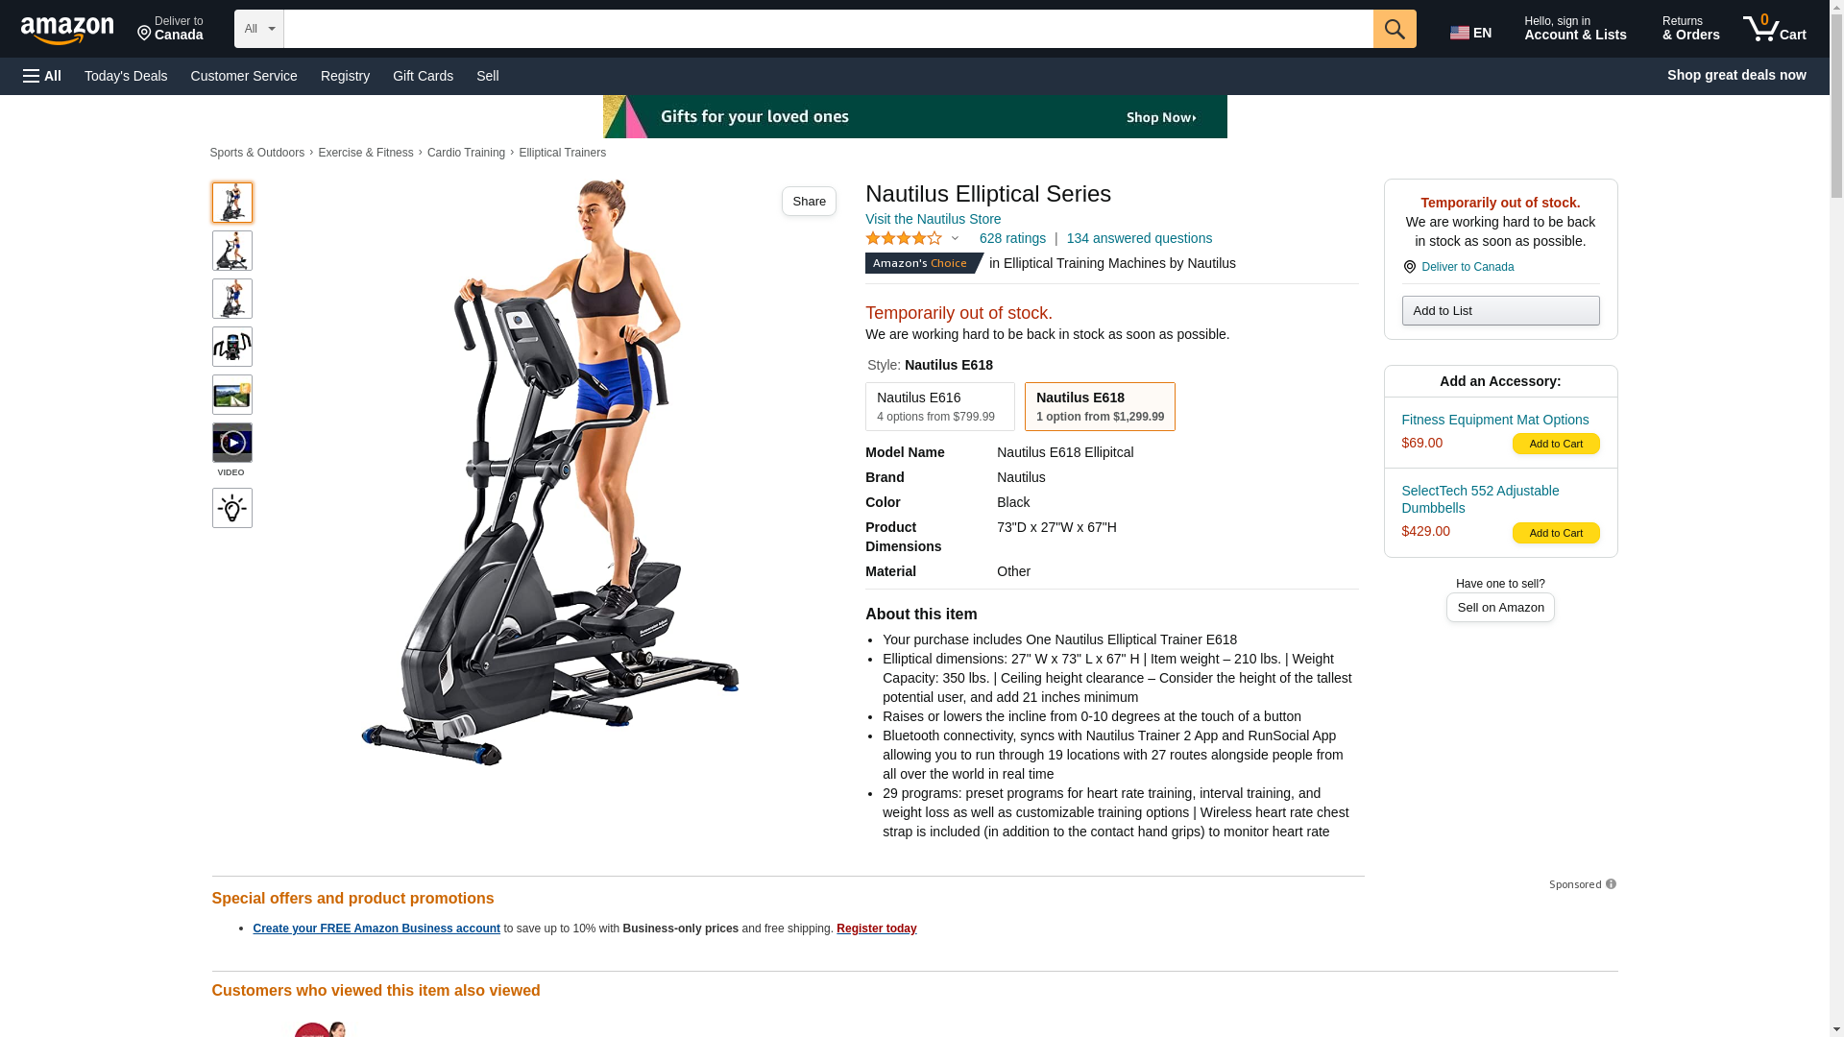Open the Add to List dropdown
The width and height of the screenshot is (1844, 1037).
[x=1500, y=310]
